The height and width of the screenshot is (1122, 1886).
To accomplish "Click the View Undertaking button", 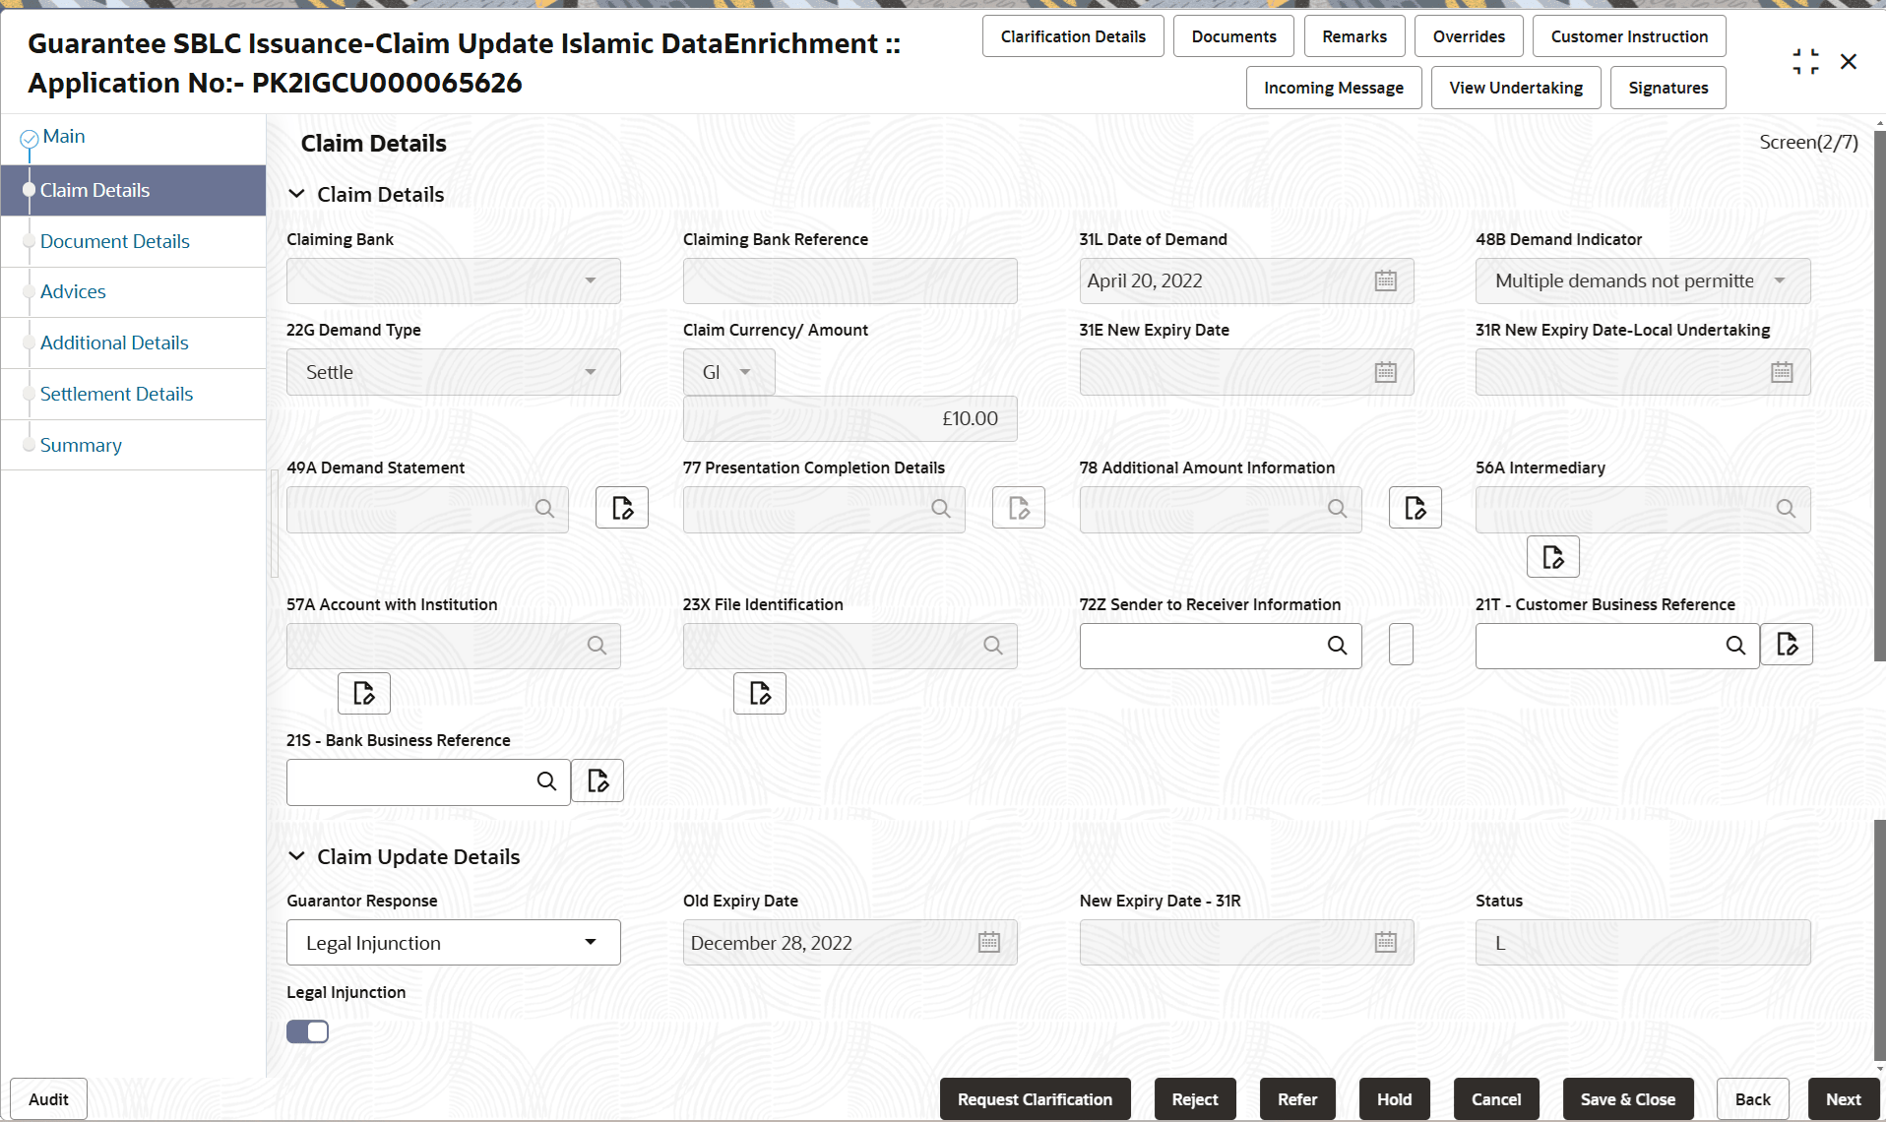I will [1515, 88].
